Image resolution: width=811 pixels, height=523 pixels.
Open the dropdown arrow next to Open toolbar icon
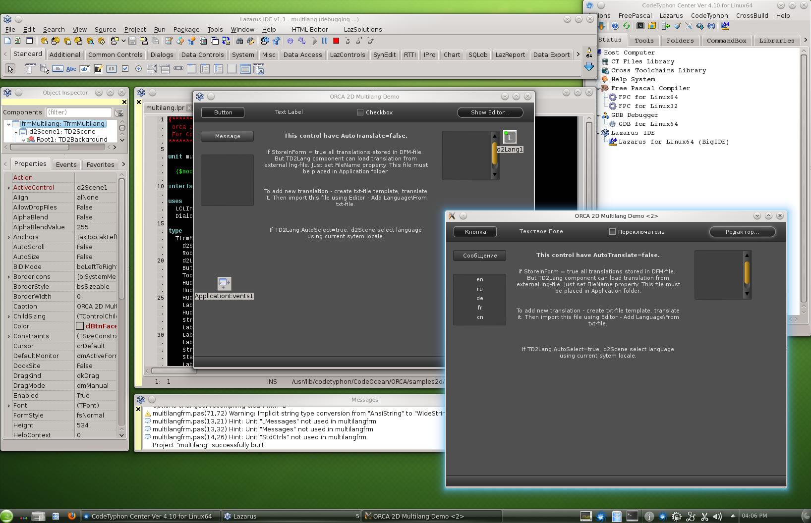coord(123,41)
